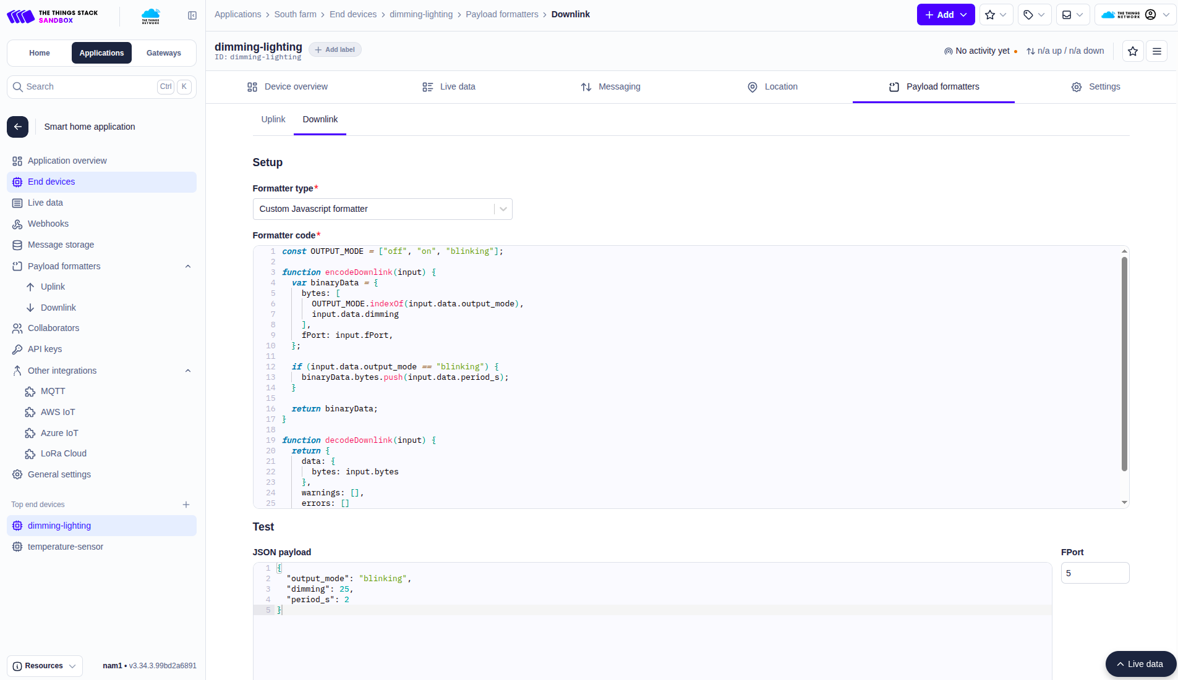
Task: Click the FPort input field
Action: pos(1095,573)
